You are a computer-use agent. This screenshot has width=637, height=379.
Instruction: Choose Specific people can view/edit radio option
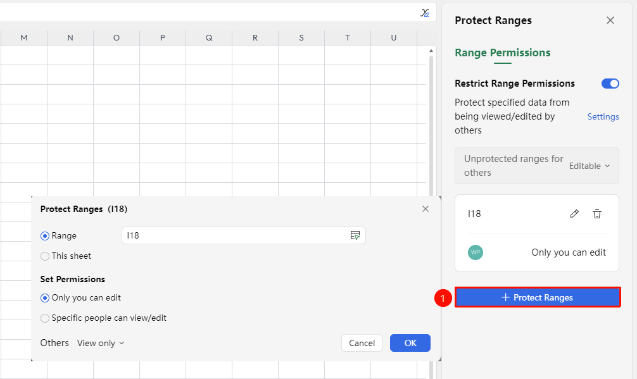pos(45,318)
